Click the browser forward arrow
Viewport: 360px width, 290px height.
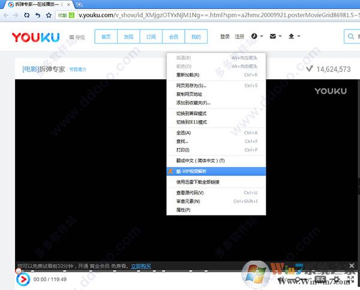tap(16, 16)
